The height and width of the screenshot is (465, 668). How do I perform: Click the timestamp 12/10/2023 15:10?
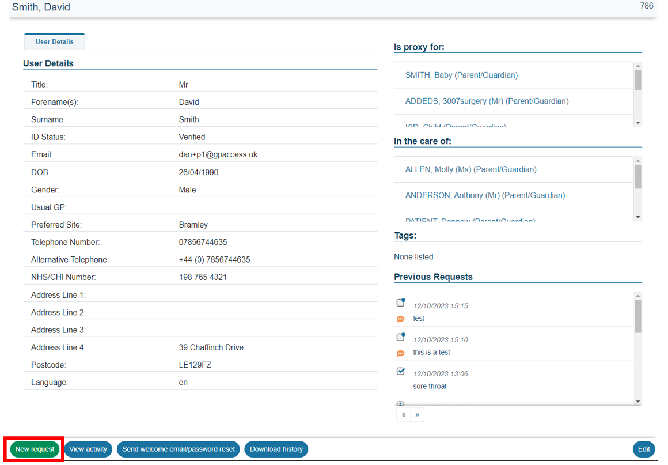(x=441, y=340)
